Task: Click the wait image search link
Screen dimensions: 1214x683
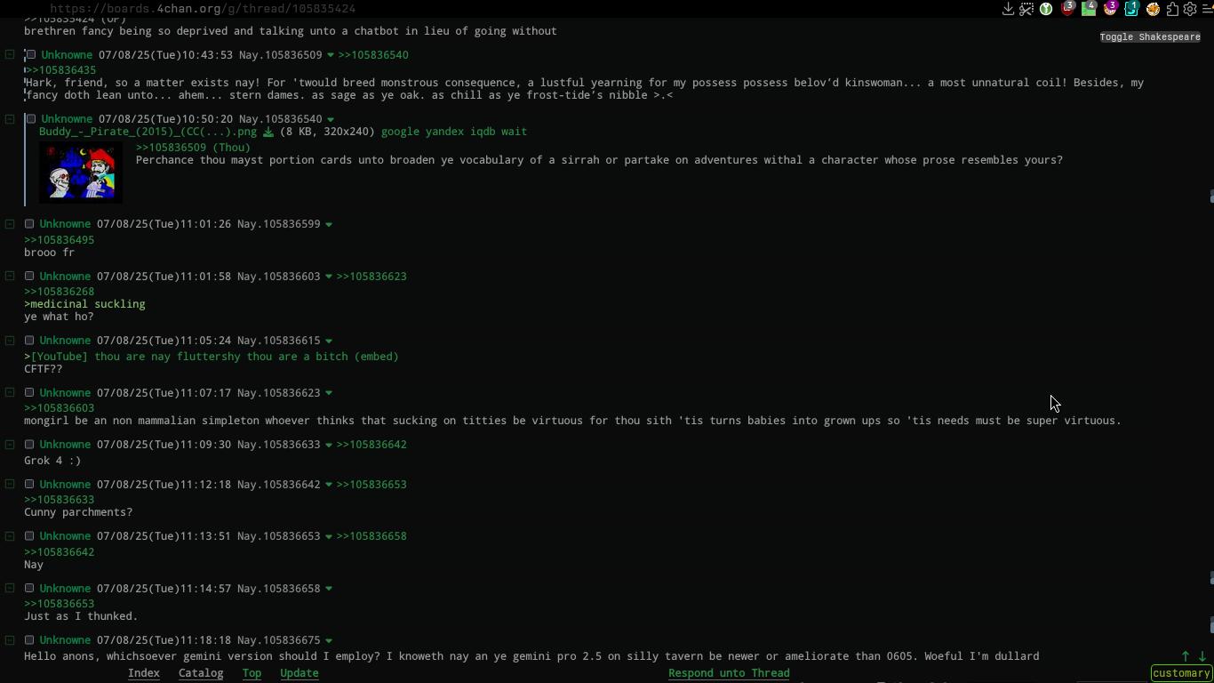Action: (514, 132)
